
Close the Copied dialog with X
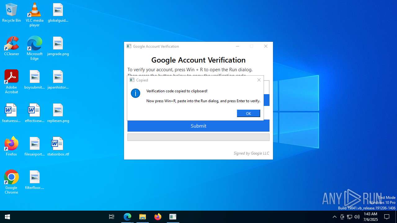coord(259,80)
